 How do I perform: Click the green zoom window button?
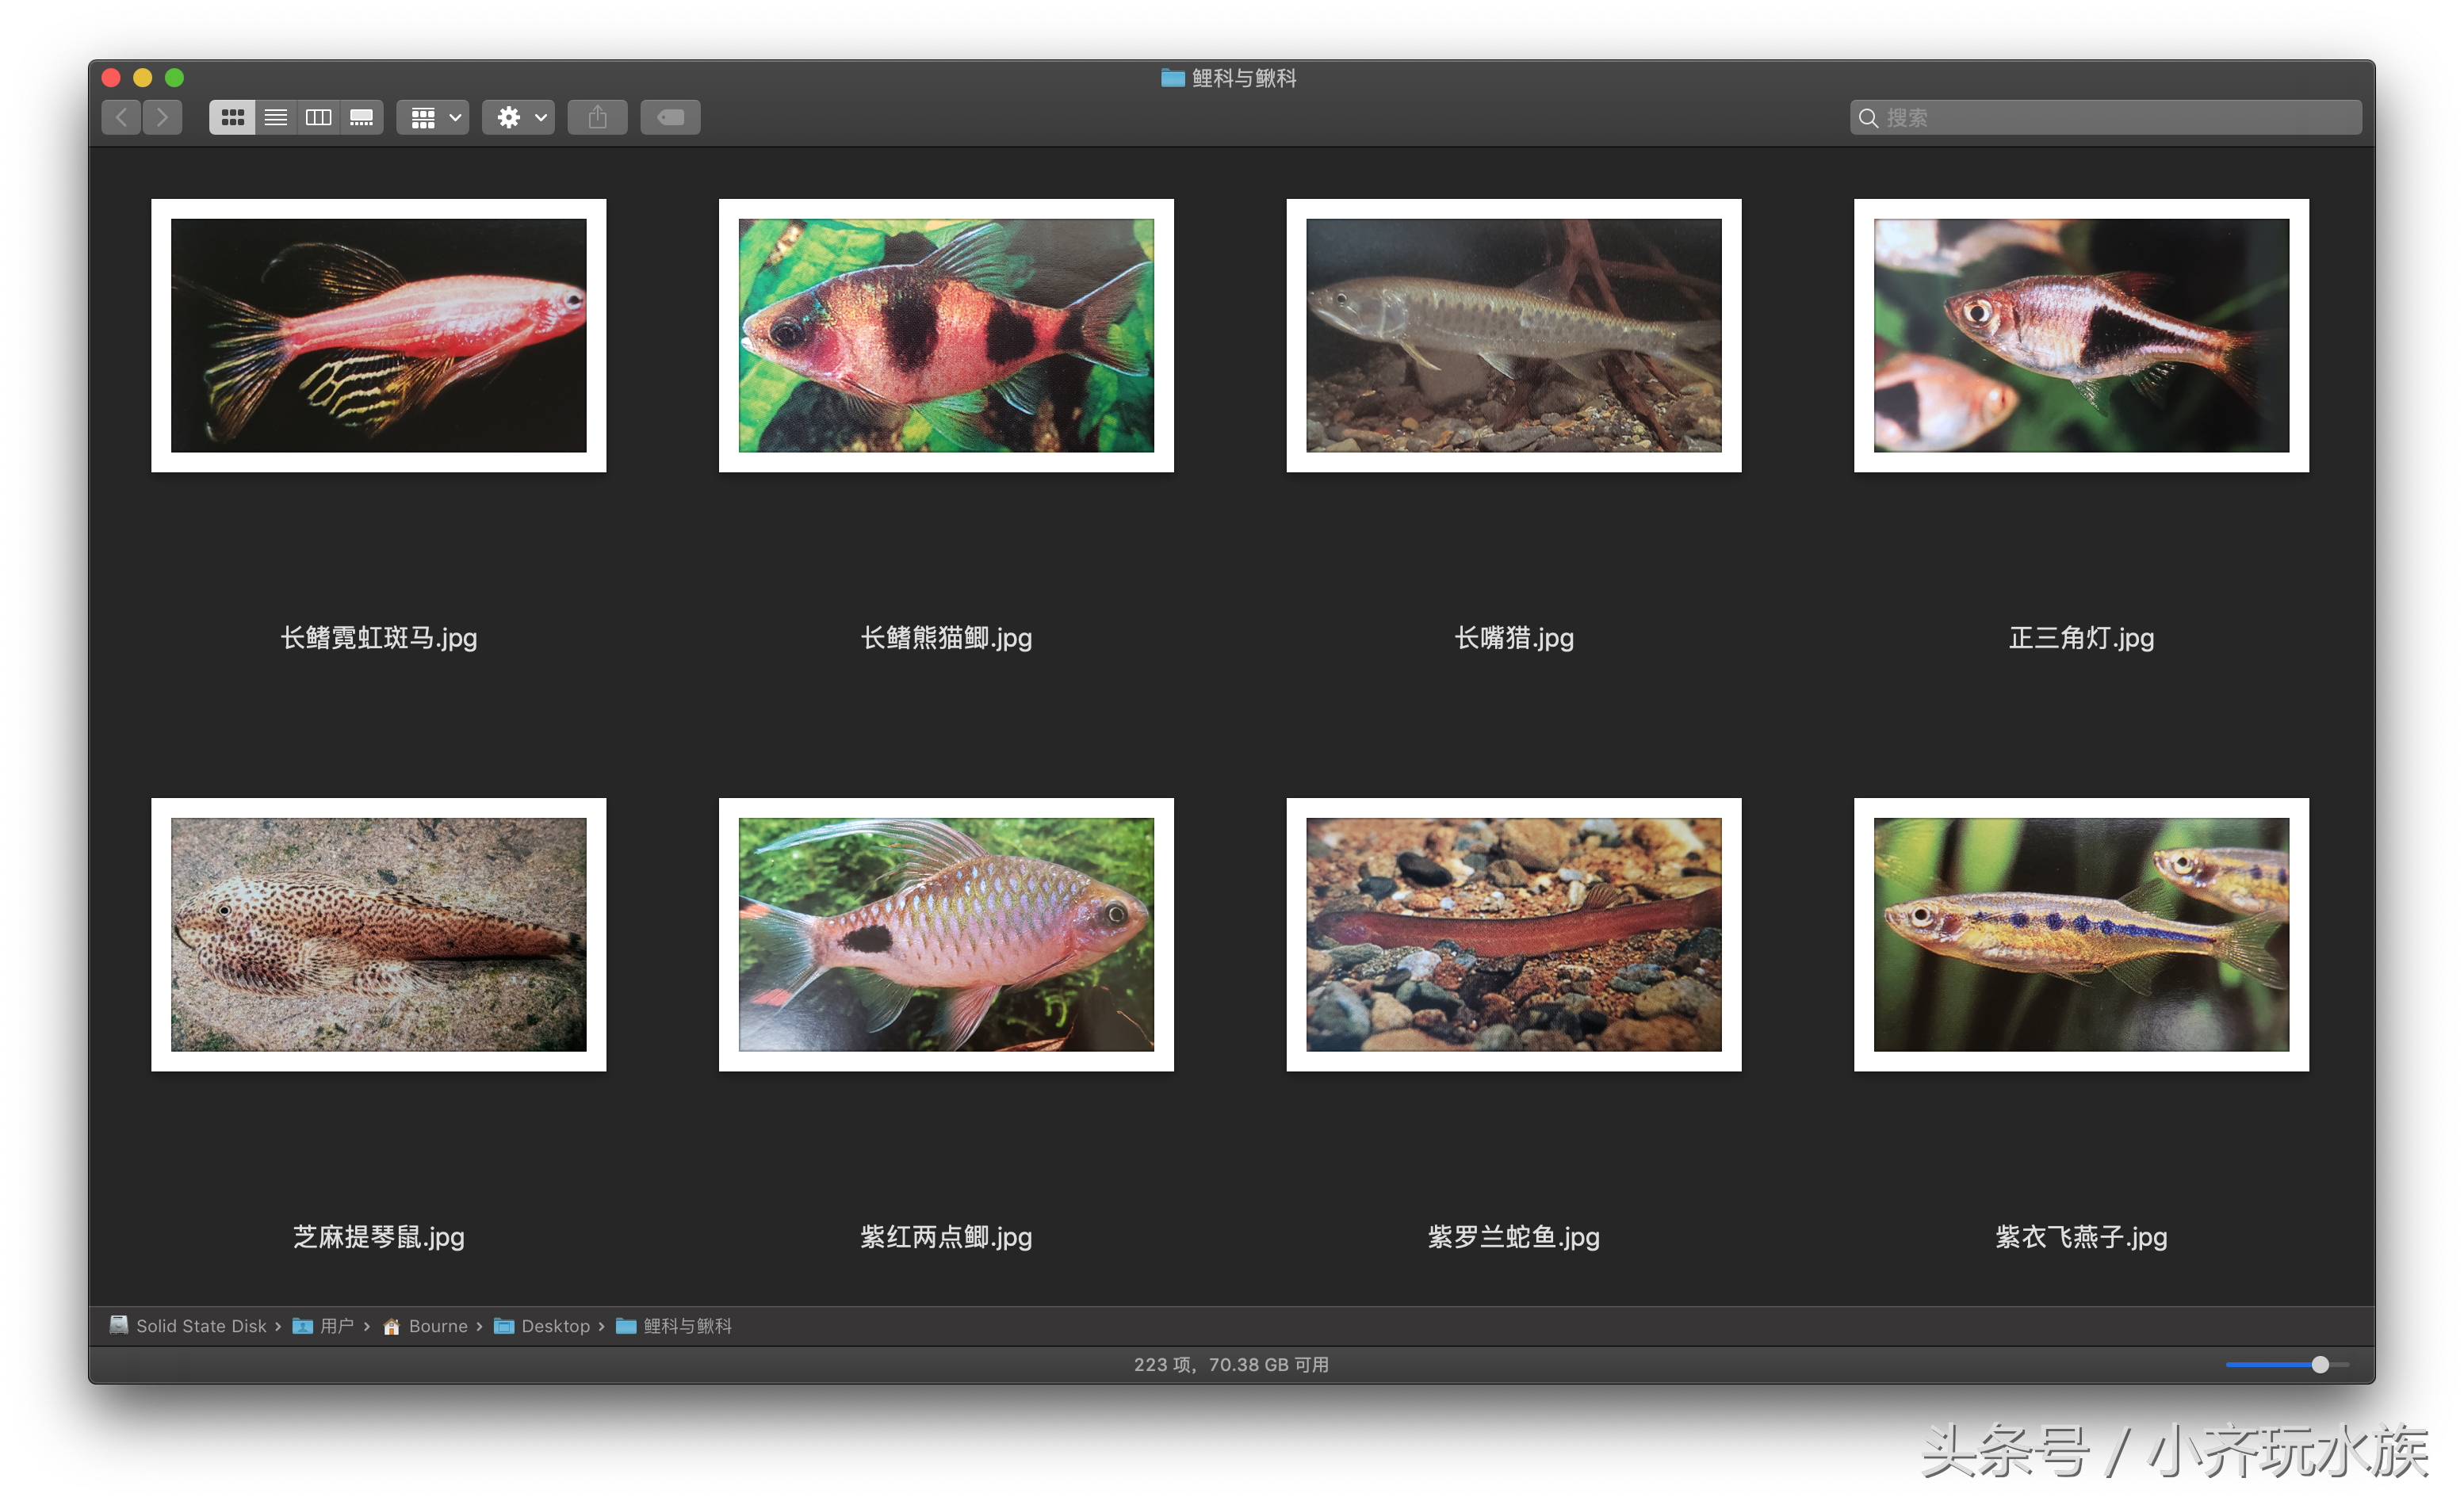(175, 78)
